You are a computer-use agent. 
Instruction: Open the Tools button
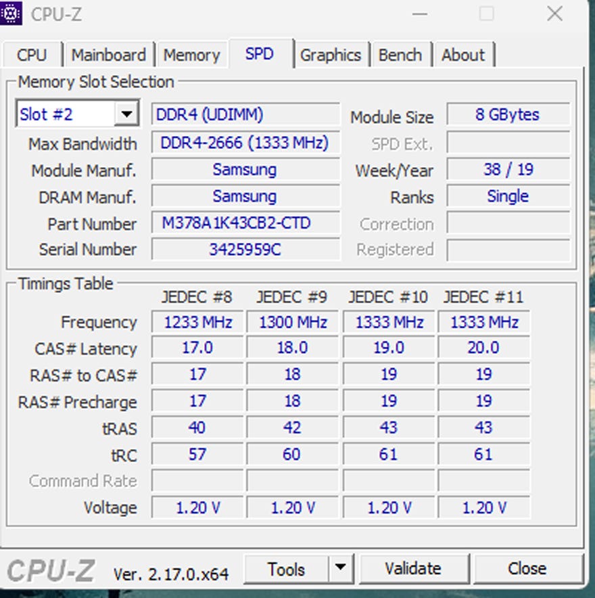tap(286, 570)
